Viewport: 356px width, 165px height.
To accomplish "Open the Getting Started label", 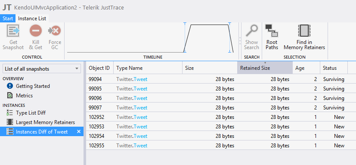I will pyautogui.click(x=33, y=86).
